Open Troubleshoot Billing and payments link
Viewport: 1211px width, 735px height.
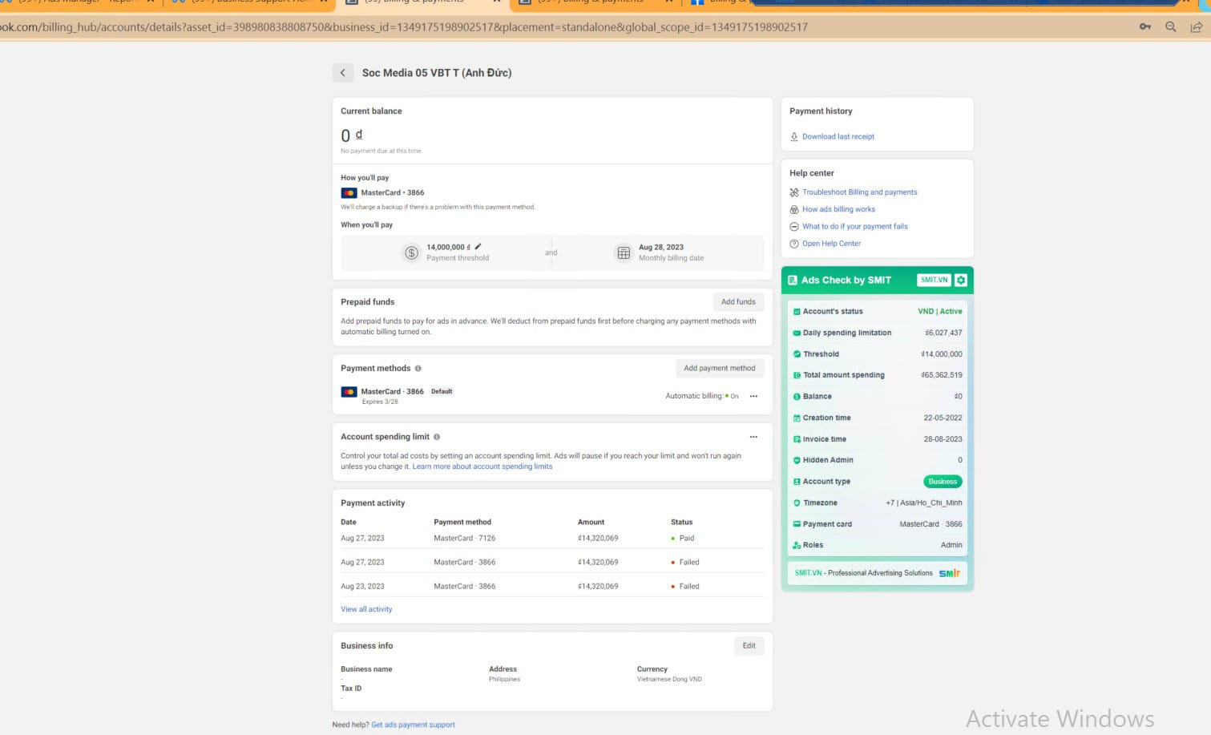coord(859,192)
